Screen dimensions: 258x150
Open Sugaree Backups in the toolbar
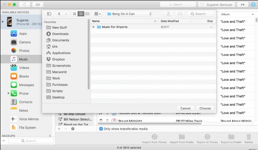point(216,5)
